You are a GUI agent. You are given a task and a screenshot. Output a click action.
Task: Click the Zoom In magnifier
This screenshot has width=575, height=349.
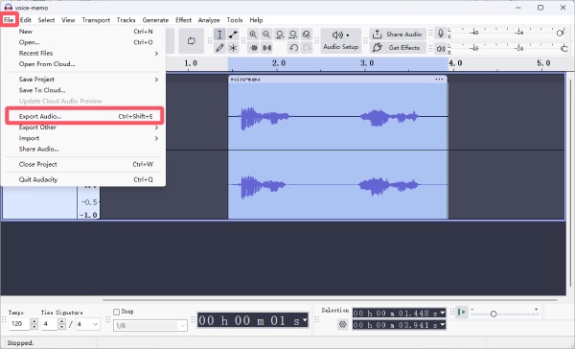[x=253, y=35]
